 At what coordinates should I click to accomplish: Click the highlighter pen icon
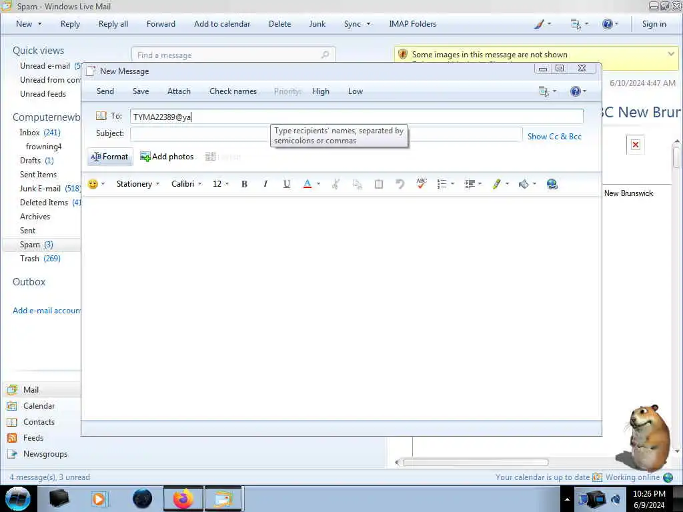click(496, 184)
